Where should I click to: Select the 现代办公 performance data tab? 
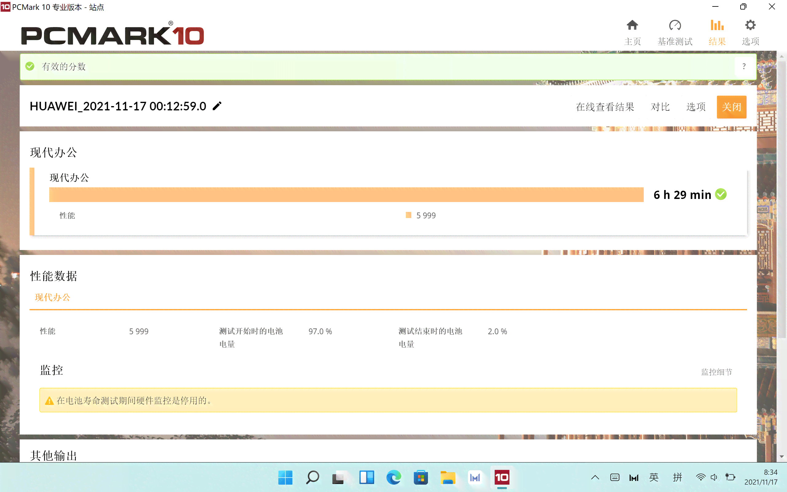point(52,297)
